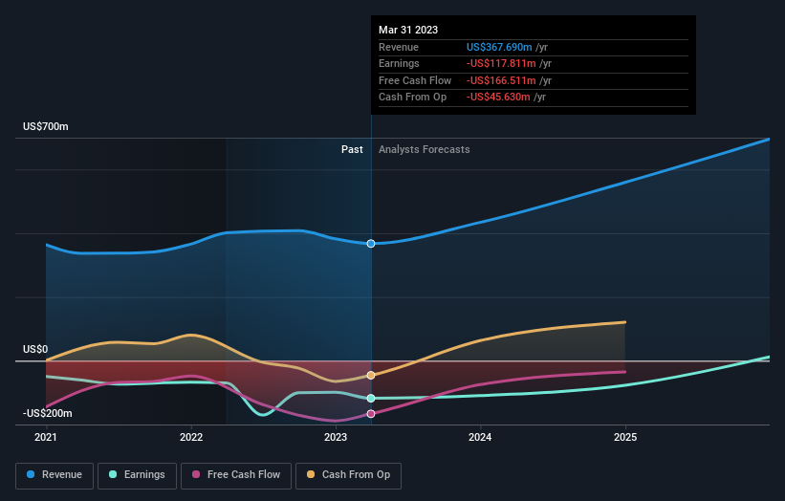This screenshot has width=785, height=501.
Task: Select the 2023 x-axis label
Action: (336, 437)
